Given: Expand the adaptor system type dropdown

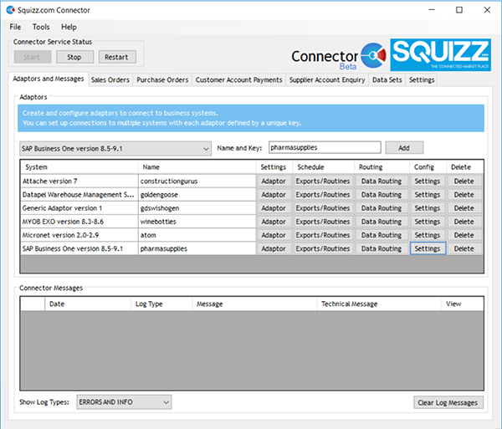Looking at the screenshot, I should click(x=115, y=149).
